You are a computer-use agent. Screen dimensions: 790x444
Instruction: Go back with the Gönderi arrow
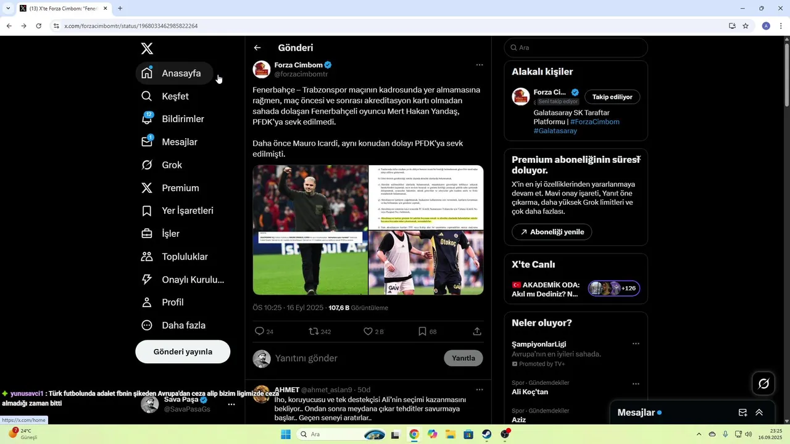click(257, 47)
